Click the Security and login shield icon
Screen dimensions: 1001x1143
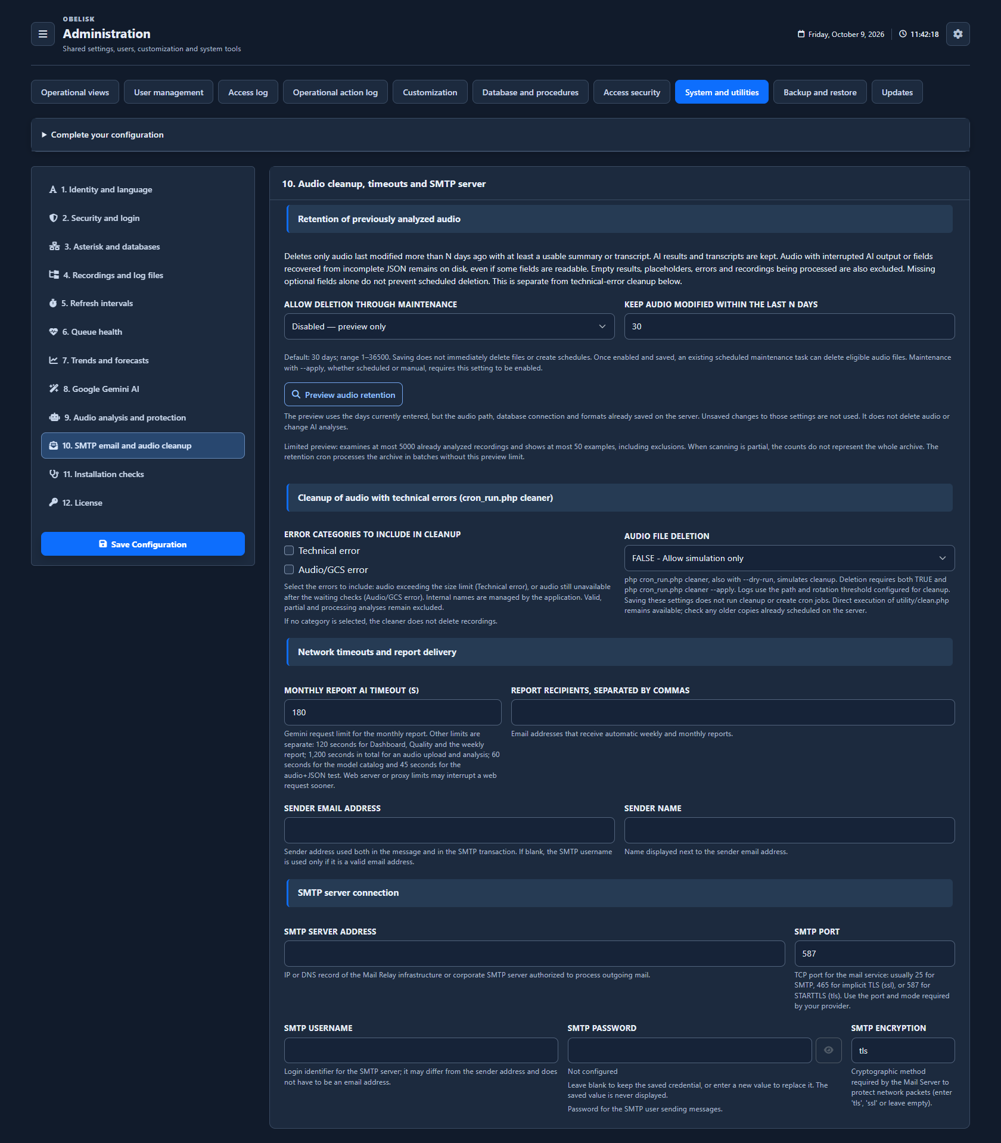(54, 218)
